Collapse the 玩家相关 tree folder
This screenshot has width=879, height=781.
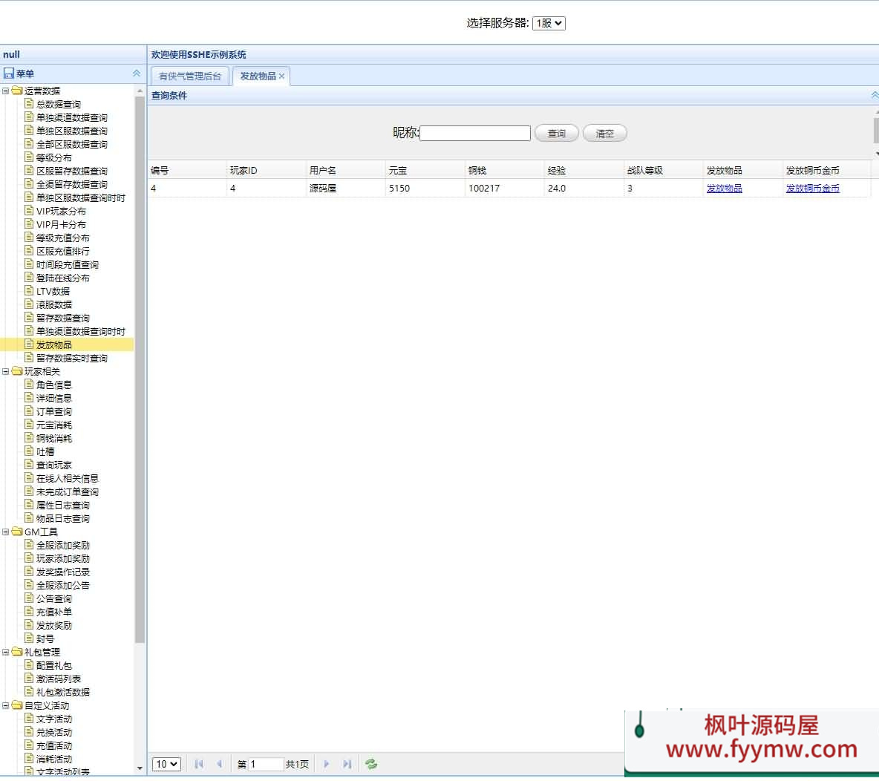(6, 371)
